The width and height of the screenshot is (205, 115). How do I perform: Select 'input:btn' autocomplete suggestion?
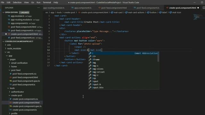123,88
